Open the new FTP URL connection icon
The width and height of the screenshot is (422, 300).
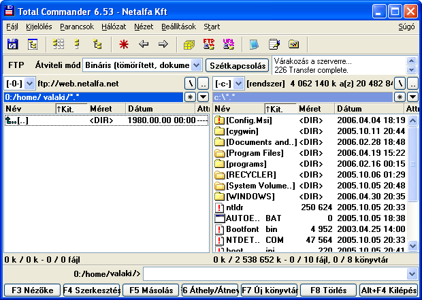pos(229,44)
